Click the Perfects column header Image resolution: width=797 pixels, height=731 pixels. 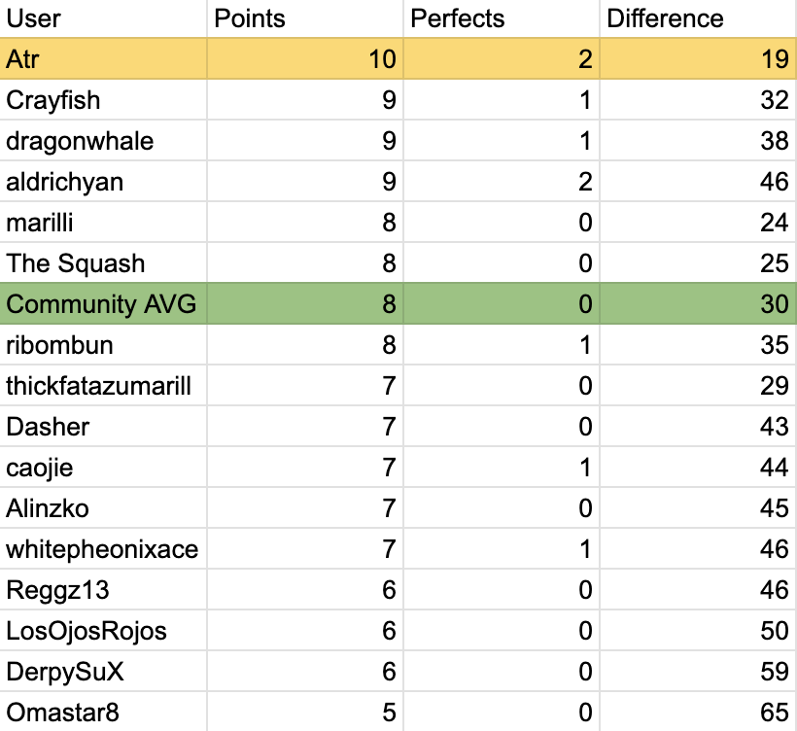(502, 18)
